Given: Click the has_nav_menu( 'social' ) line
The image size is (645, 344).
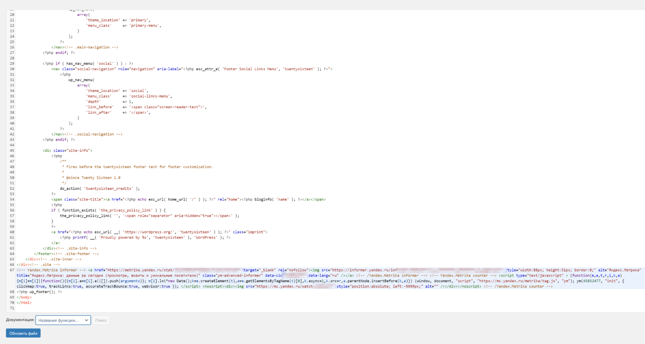Looking at the screenshot, I should coord(88,63).
